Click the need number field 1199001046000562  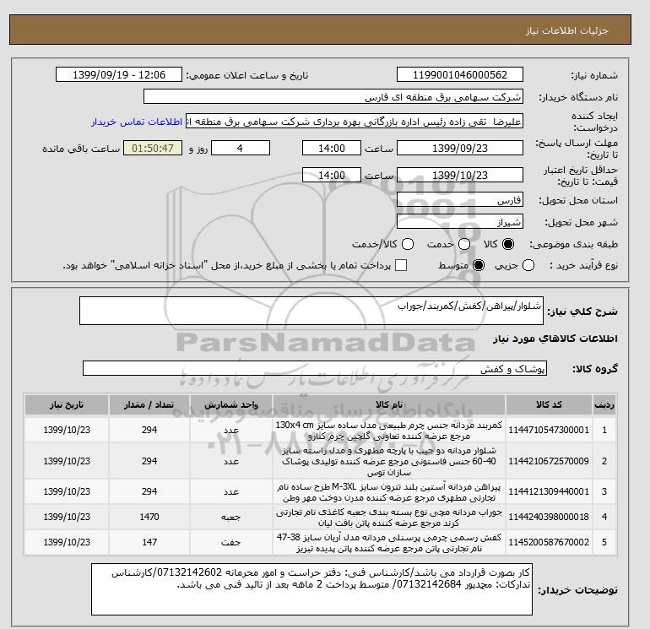click(460, 74)
